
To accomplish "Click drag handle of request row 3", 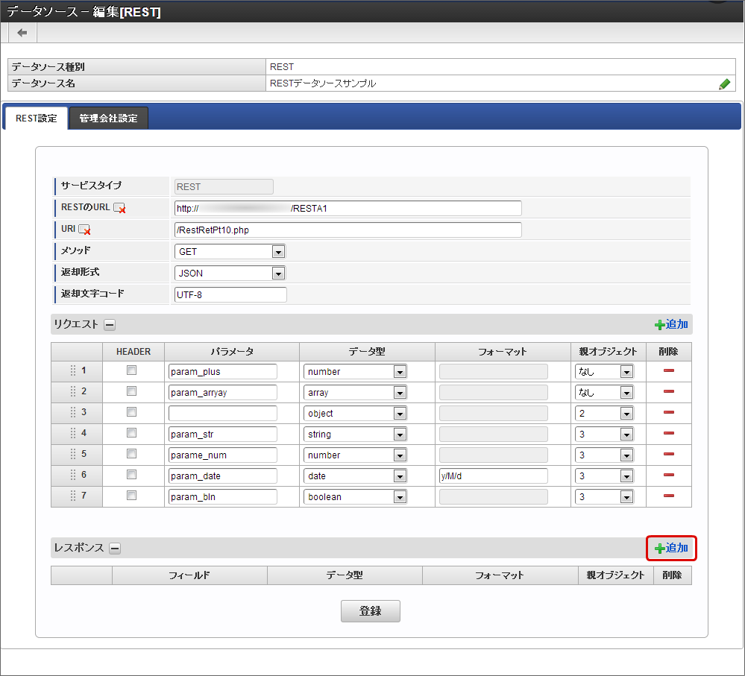I will click(x=73, y=413).
